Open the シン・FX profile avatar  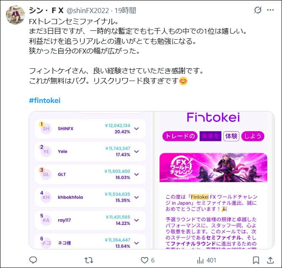point(16,15)
